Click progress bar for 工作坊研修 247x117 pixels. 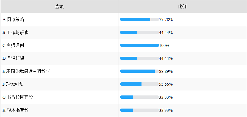pyautogui.click(x=139, y=32)
